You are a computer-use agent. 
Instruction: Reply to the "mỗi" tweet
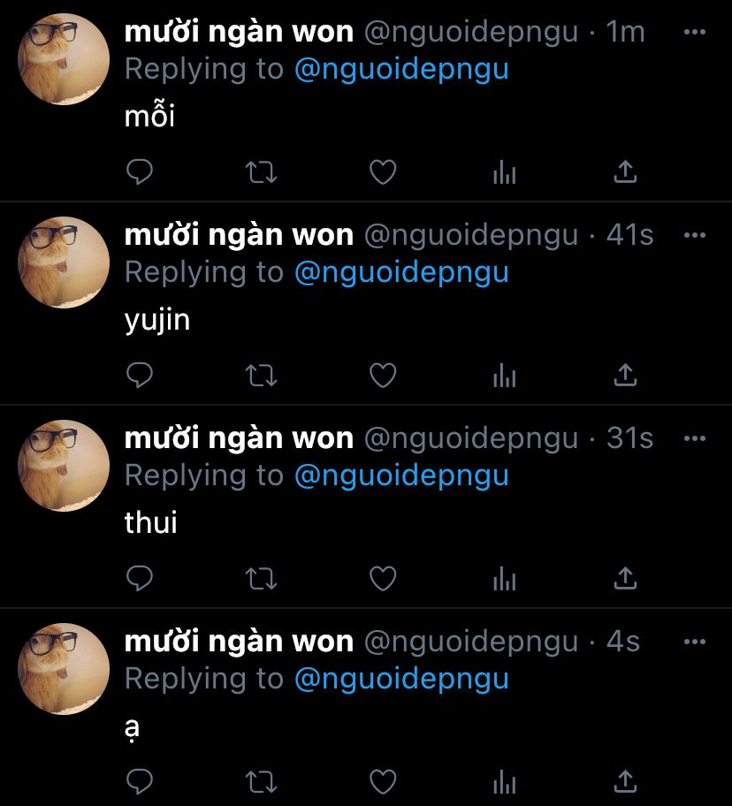[x=140, y=171]
